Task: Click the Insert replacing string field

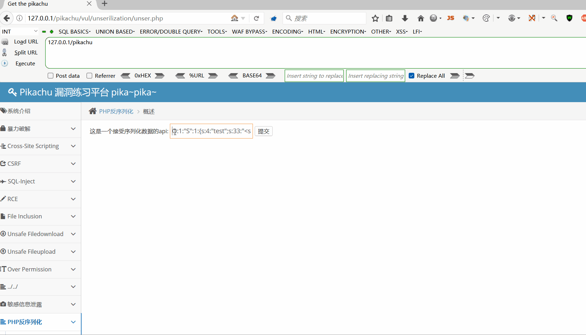Action: point(375,76)
